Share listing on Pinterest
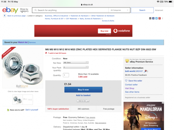This screenshot has width=174, height=130. 159,18
